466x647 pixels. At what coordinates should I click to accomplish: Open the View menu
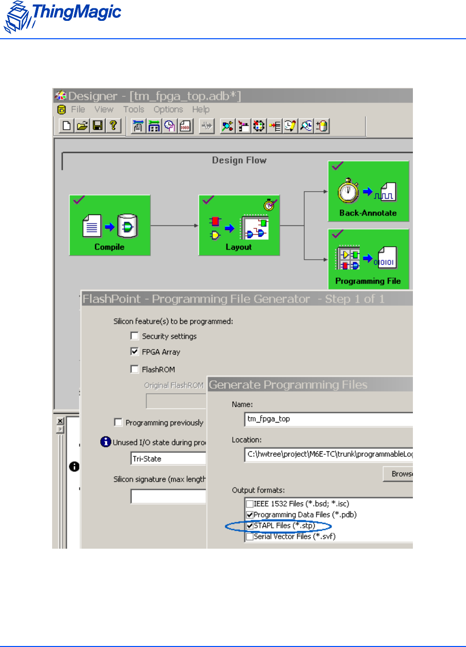[104, 109]
